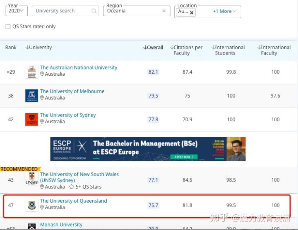Viewport: 298px width, 230px height.
Task: Click the overall score 75.7
Action: point(153,205)
